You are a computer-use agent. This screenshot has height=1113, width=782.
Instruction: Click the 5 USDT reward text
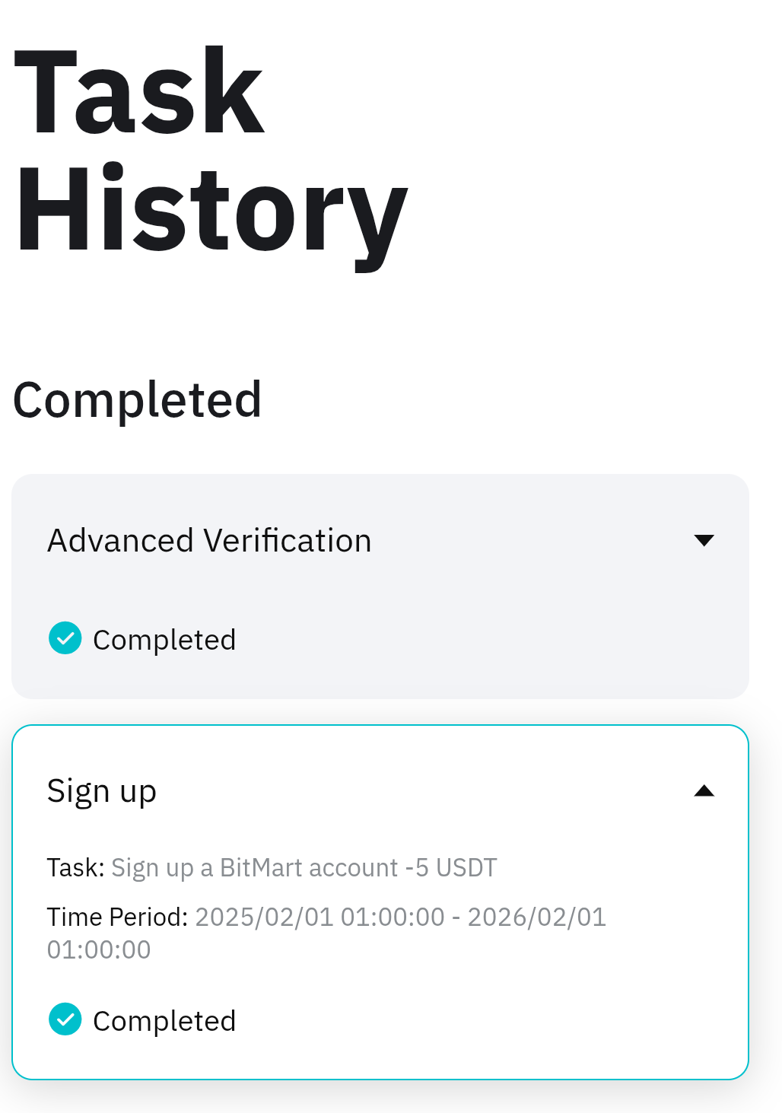[x=456, y=868]
